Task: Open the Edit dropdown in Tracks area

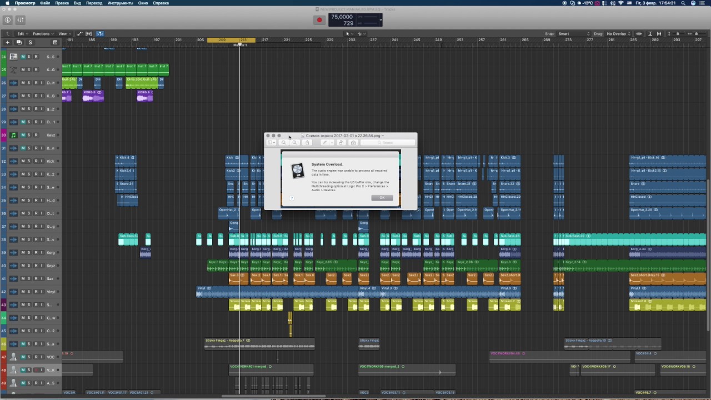Action: tap(22, 34)
